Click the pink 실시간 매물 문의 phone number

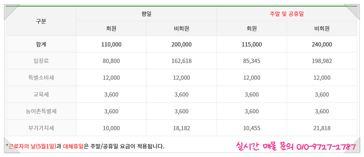coord(295,146)
